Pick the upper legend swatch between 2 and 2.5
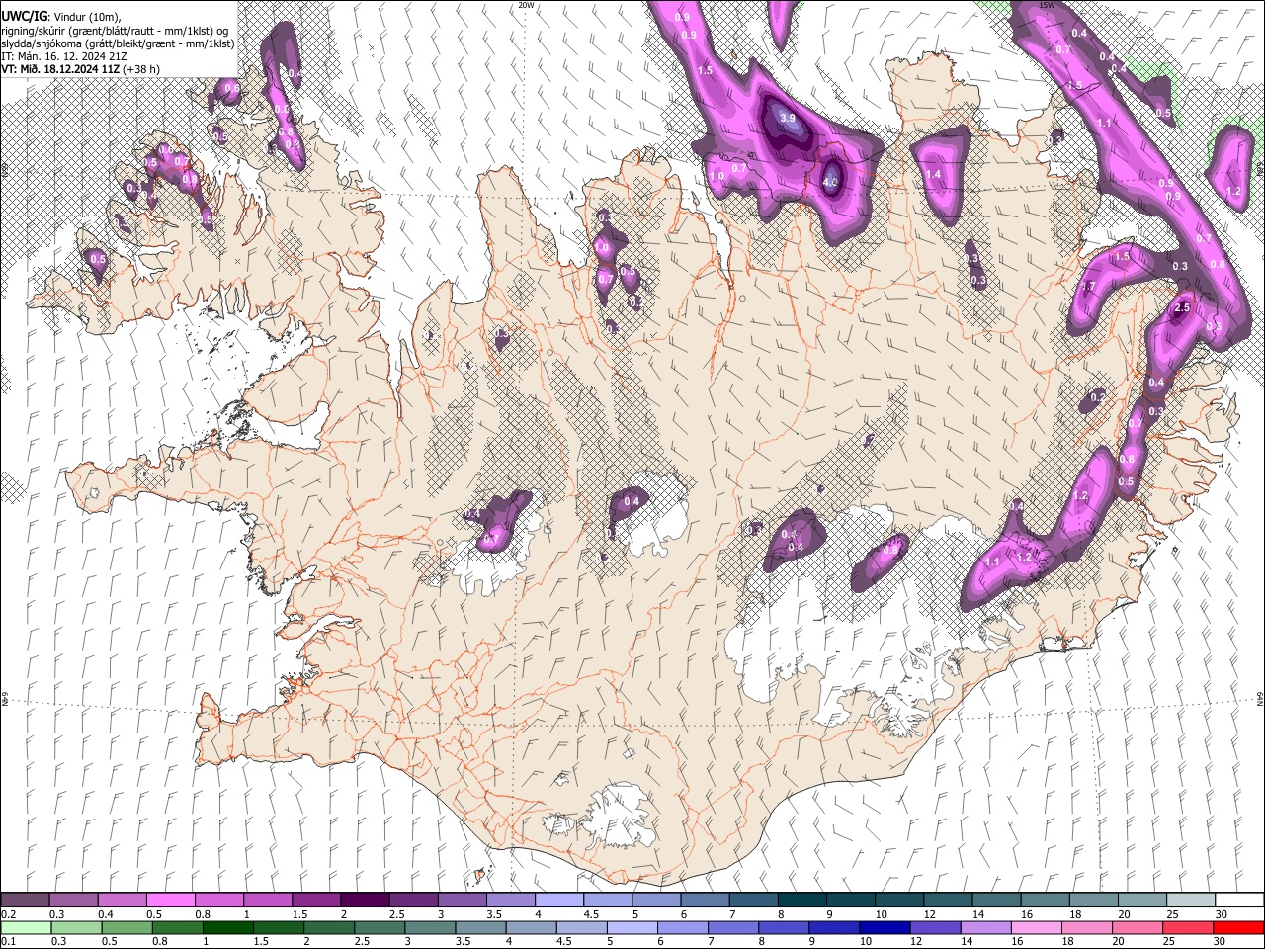Viewport: 1265px width, 949px height. click(x=365, y=901)
